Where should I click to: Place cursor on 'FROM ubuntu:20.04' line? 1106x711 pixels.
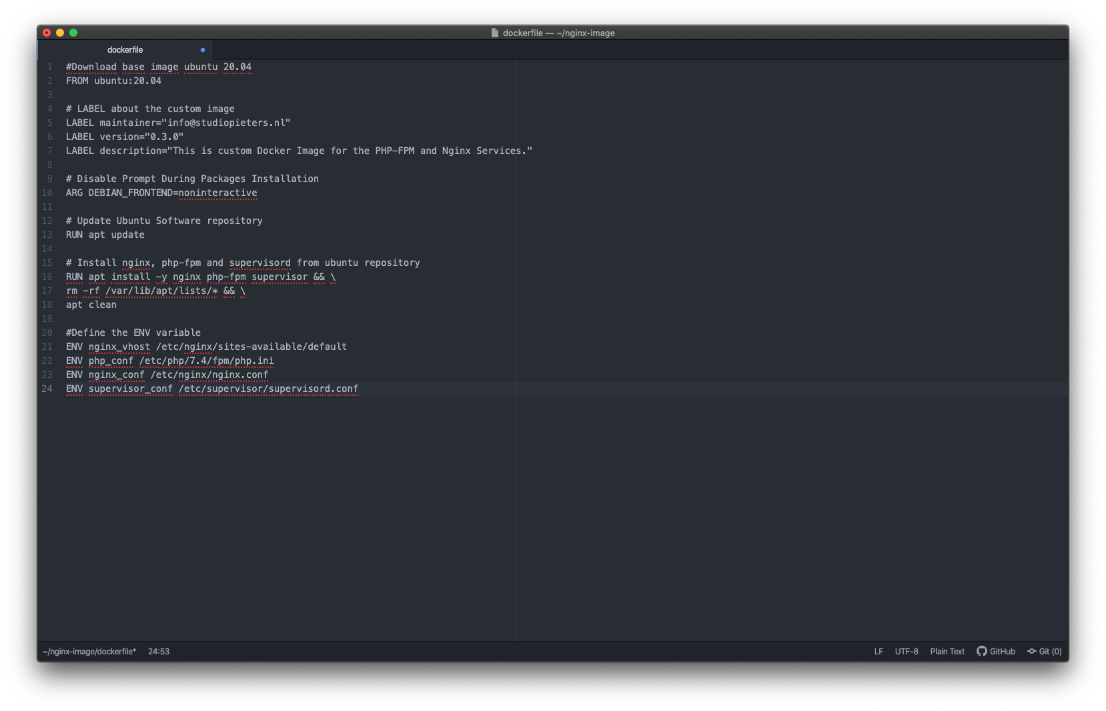tap(113, 81)
